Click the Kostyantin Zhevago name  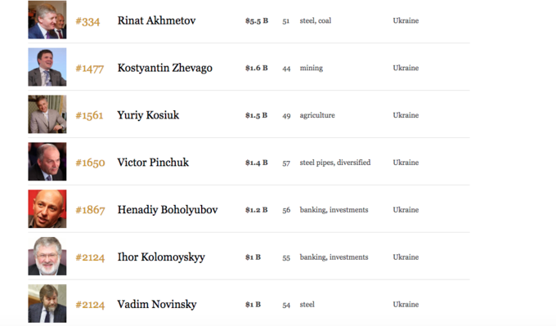pyautogui.click(x=165, y=68)
